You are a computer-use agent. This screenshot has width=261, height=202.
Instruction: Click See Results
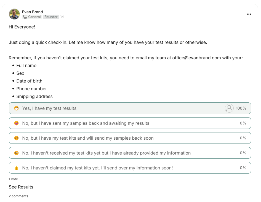(21, 187)
